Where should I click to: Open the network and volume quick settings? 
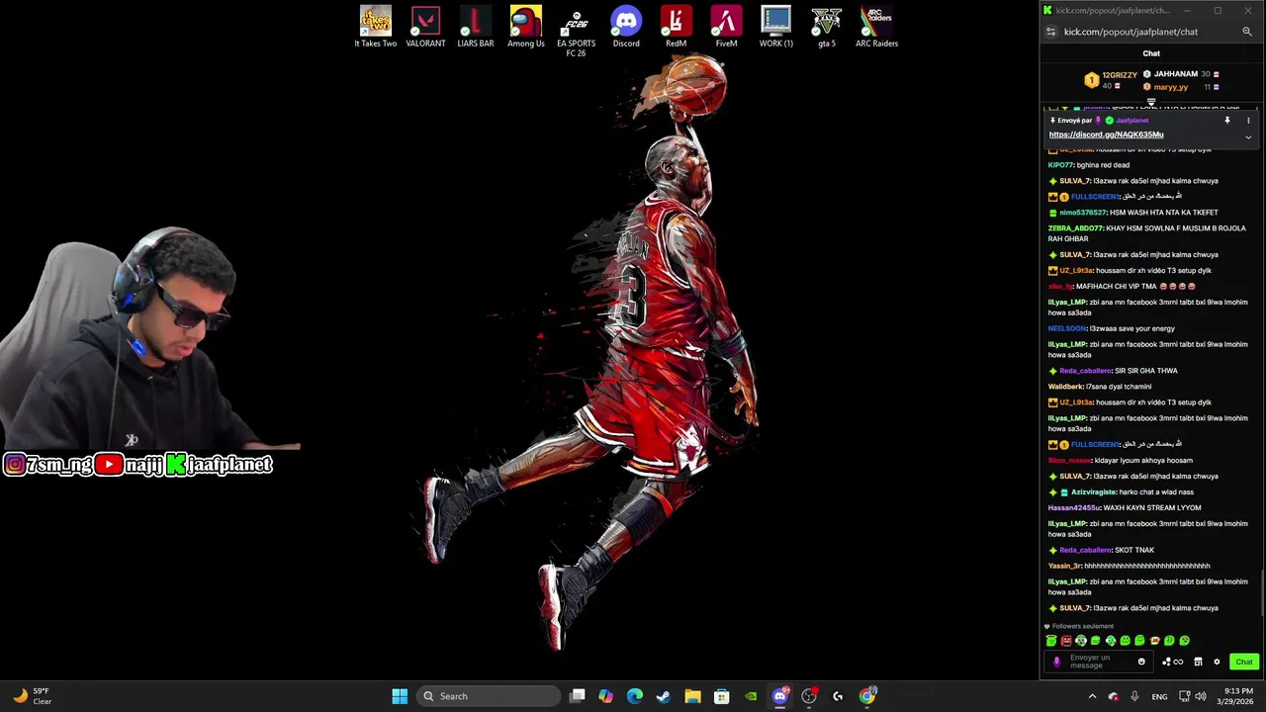pyautogui.click(x=1193, y=696)
